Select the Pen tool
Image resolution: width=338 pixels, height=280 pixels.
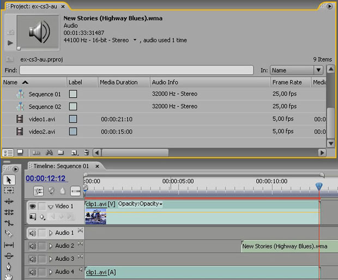click(x=9, y=267)
